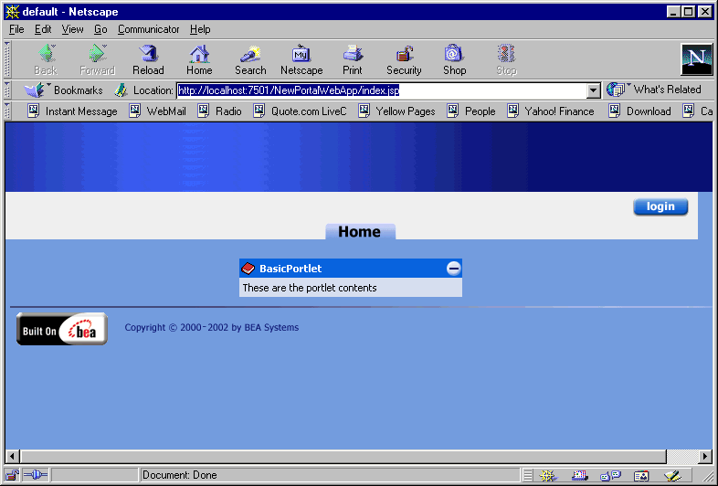Screen dimensions: 718x486
Task: Click the red book icon in BasicPortlet
Action: (248, 269)
